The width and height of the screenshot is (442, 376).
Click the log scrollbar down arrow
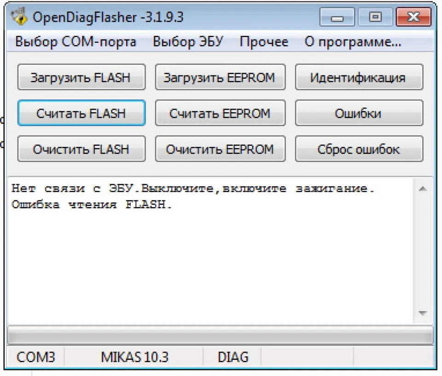coord(422,313)
